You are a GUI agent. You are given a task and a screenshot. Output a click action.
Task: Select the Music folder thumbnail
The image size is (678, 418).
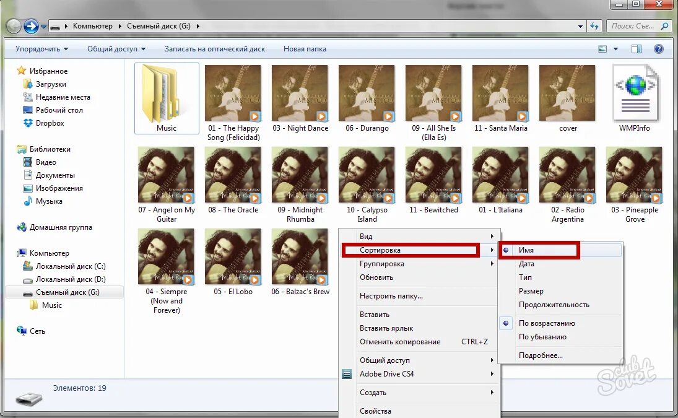click(x=167, y=98)
